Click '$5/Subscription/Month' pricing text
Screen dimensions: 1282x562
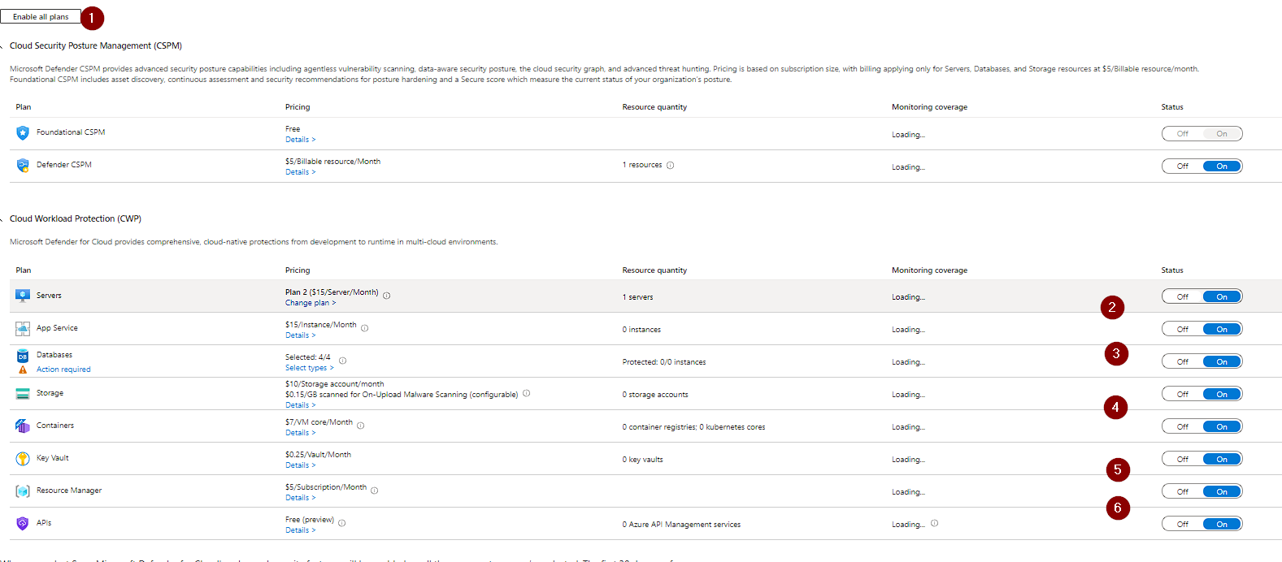pos(326,487)
